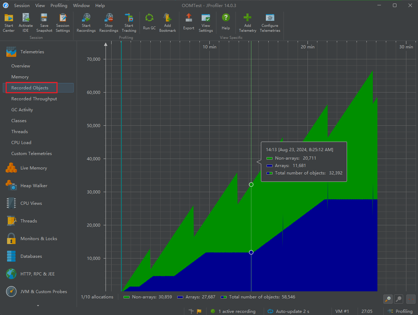Click the upper circle marker on the graph
The width and height of the screenshot is (418, 315).
pos(251,185)
